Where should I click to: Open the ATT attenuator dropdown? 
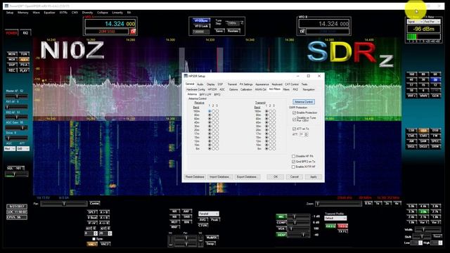pos(22,148)
